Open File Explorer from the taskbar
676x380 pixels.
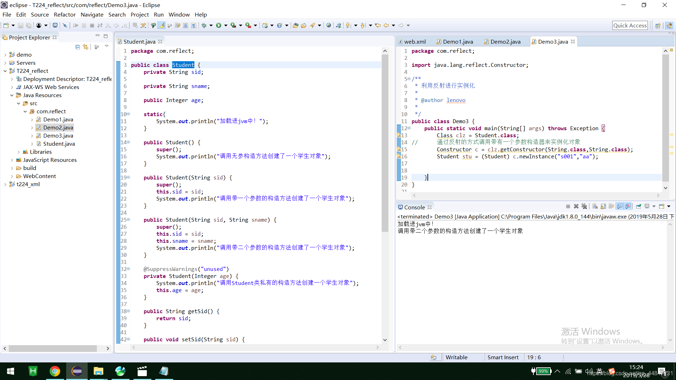98,371
